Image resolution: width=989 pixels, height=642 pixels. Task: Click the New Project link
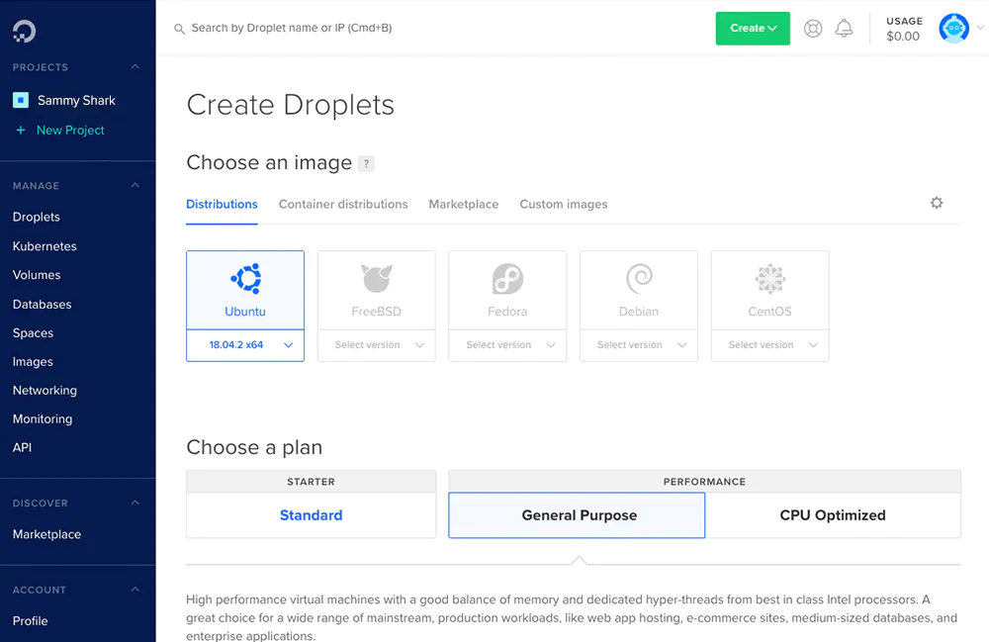[69, 131]
